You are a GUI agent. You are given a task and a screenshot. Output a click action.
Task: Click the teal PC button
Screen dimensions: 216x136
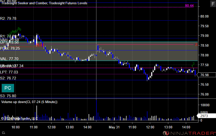pos(8,88)
